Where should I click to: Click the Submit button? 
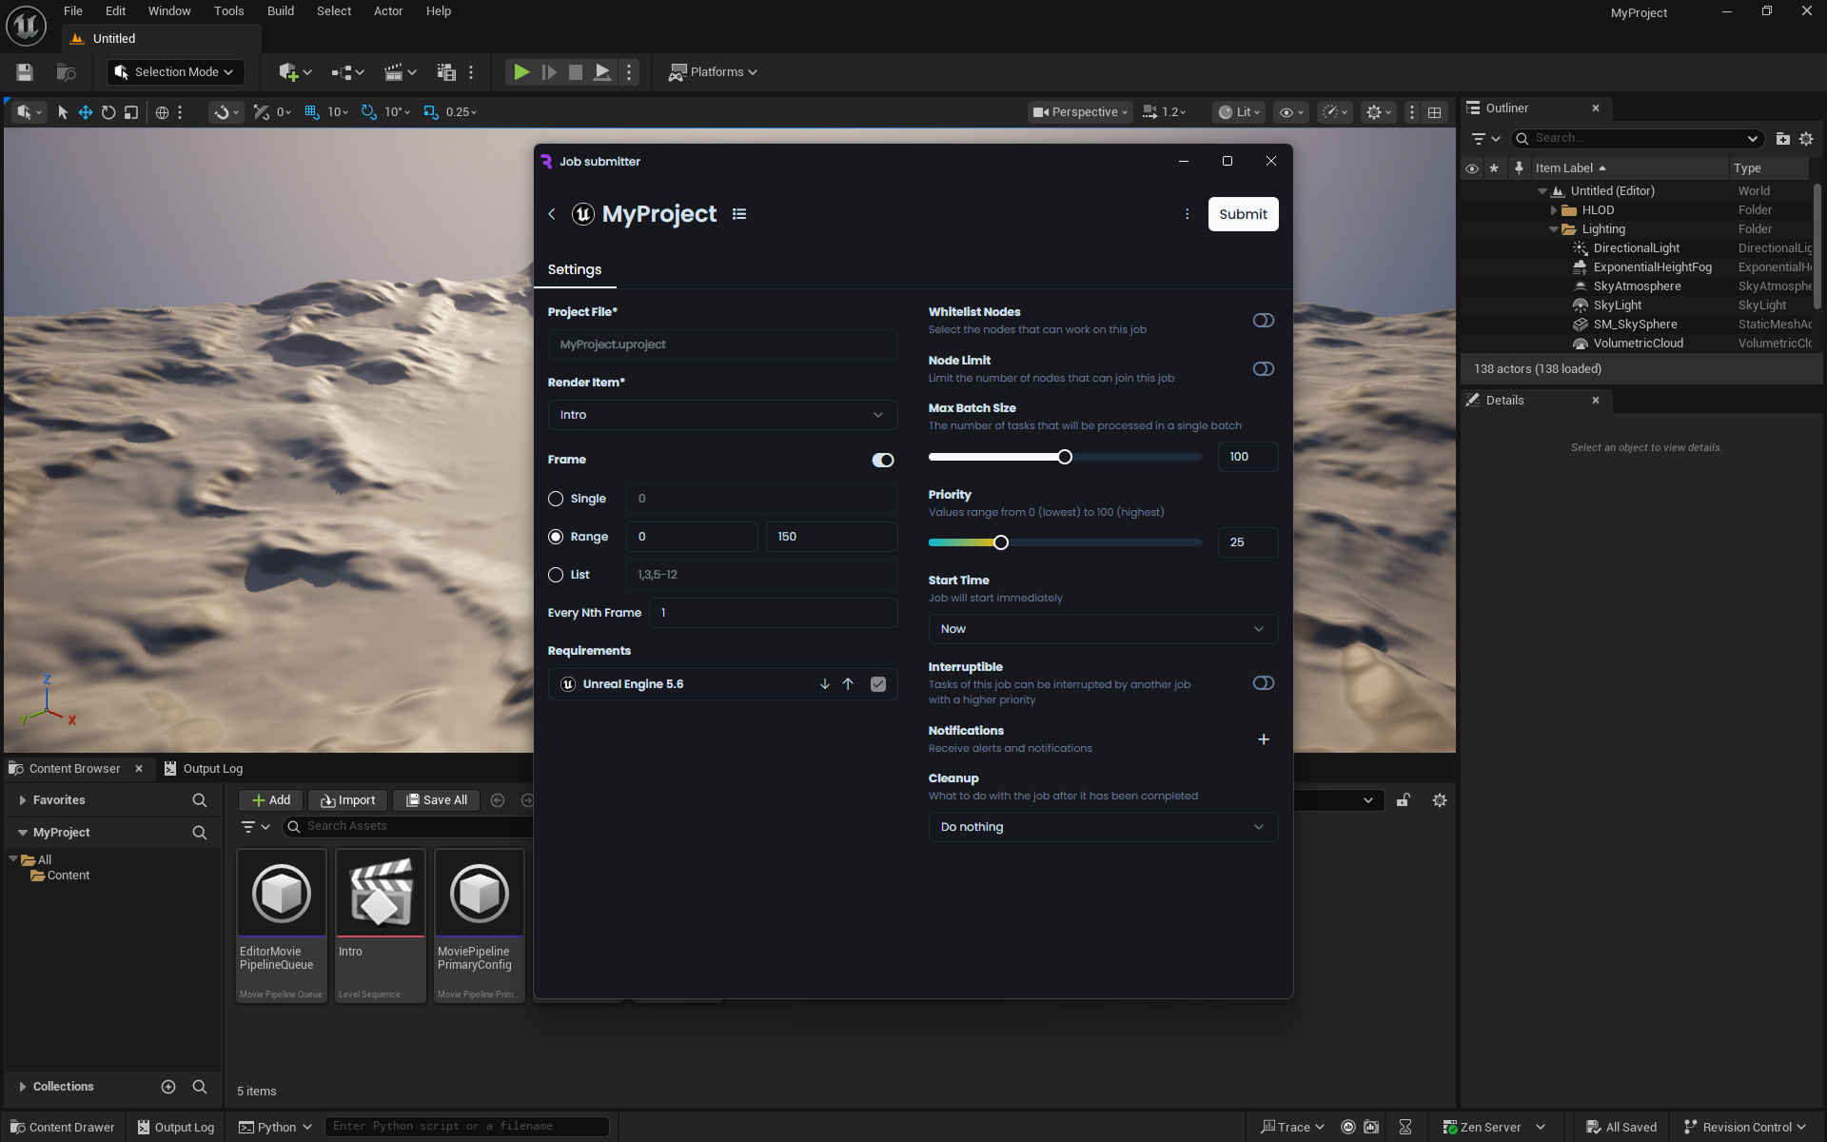coord(1243,214)
